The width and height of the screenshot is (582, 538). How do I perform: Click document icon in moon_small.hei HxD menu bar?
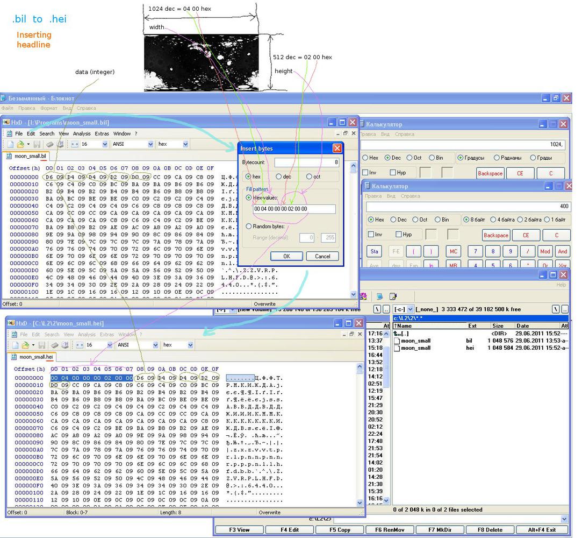pyautogui.click(x=14, y=335)
